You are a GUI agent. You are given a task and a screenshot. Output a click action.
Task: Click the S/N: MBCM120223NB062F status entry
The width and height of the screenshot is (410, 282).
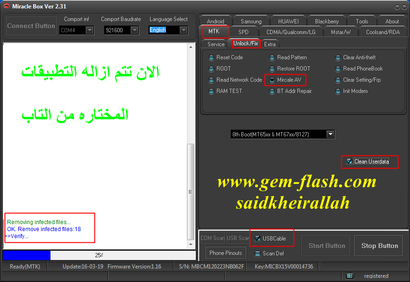point(211,267)
